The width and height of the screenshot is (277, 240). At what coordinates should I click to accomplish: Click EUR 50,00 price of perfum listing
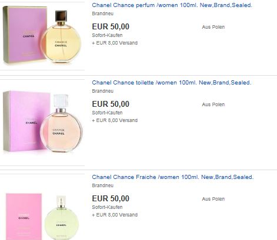111,27
